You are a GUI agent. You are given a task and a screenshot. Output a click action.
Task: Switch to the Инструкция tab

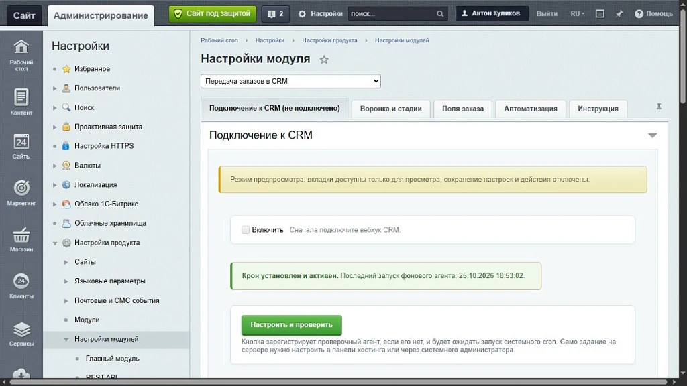click(598, 109)
